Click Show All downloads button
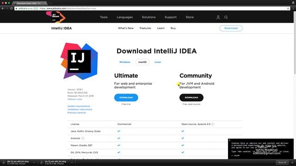 pyautogui.click(x=282, y=163)
